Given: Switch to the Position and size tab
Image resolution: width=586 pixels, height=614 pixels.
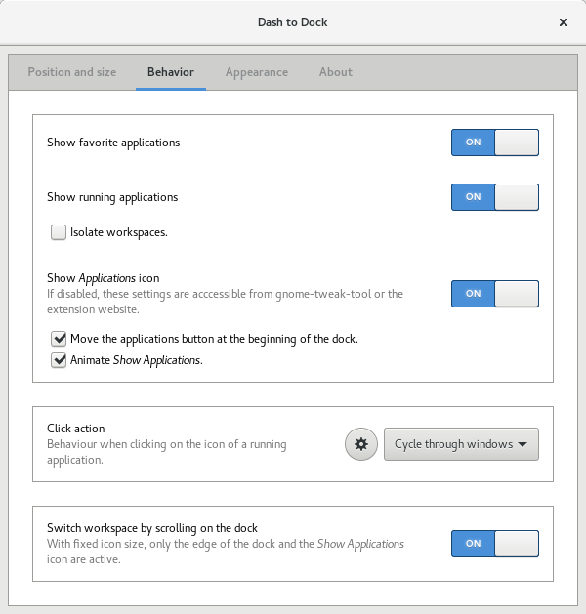Looking at the screenshot, I should coord(72,72).
